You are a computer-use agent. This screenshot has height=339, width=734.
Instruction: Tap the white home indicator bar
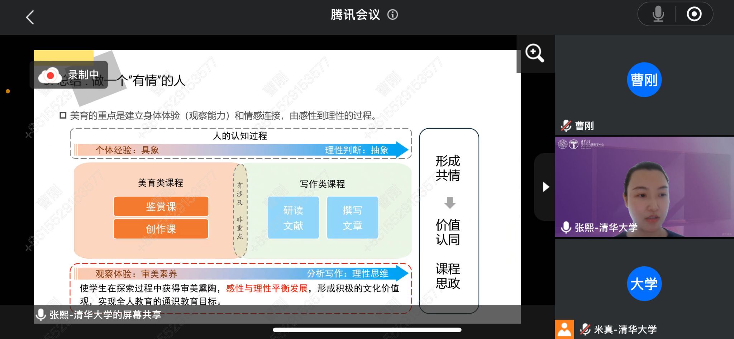[x=367, y=330]
